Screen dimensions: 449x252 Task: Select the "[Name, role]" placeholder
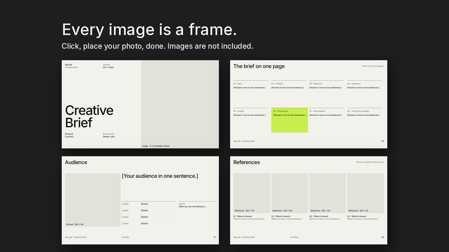(x=109, y=137)
